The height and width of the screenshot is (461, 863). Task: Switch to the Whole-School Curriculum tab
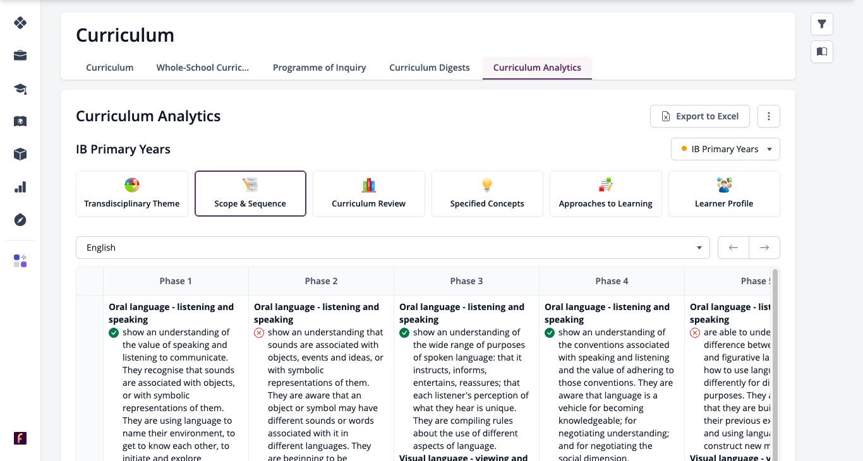click(203, 68)
